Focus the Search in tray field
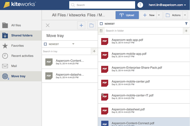The height and width of the screenshot is (126, 190). [66, 51]
